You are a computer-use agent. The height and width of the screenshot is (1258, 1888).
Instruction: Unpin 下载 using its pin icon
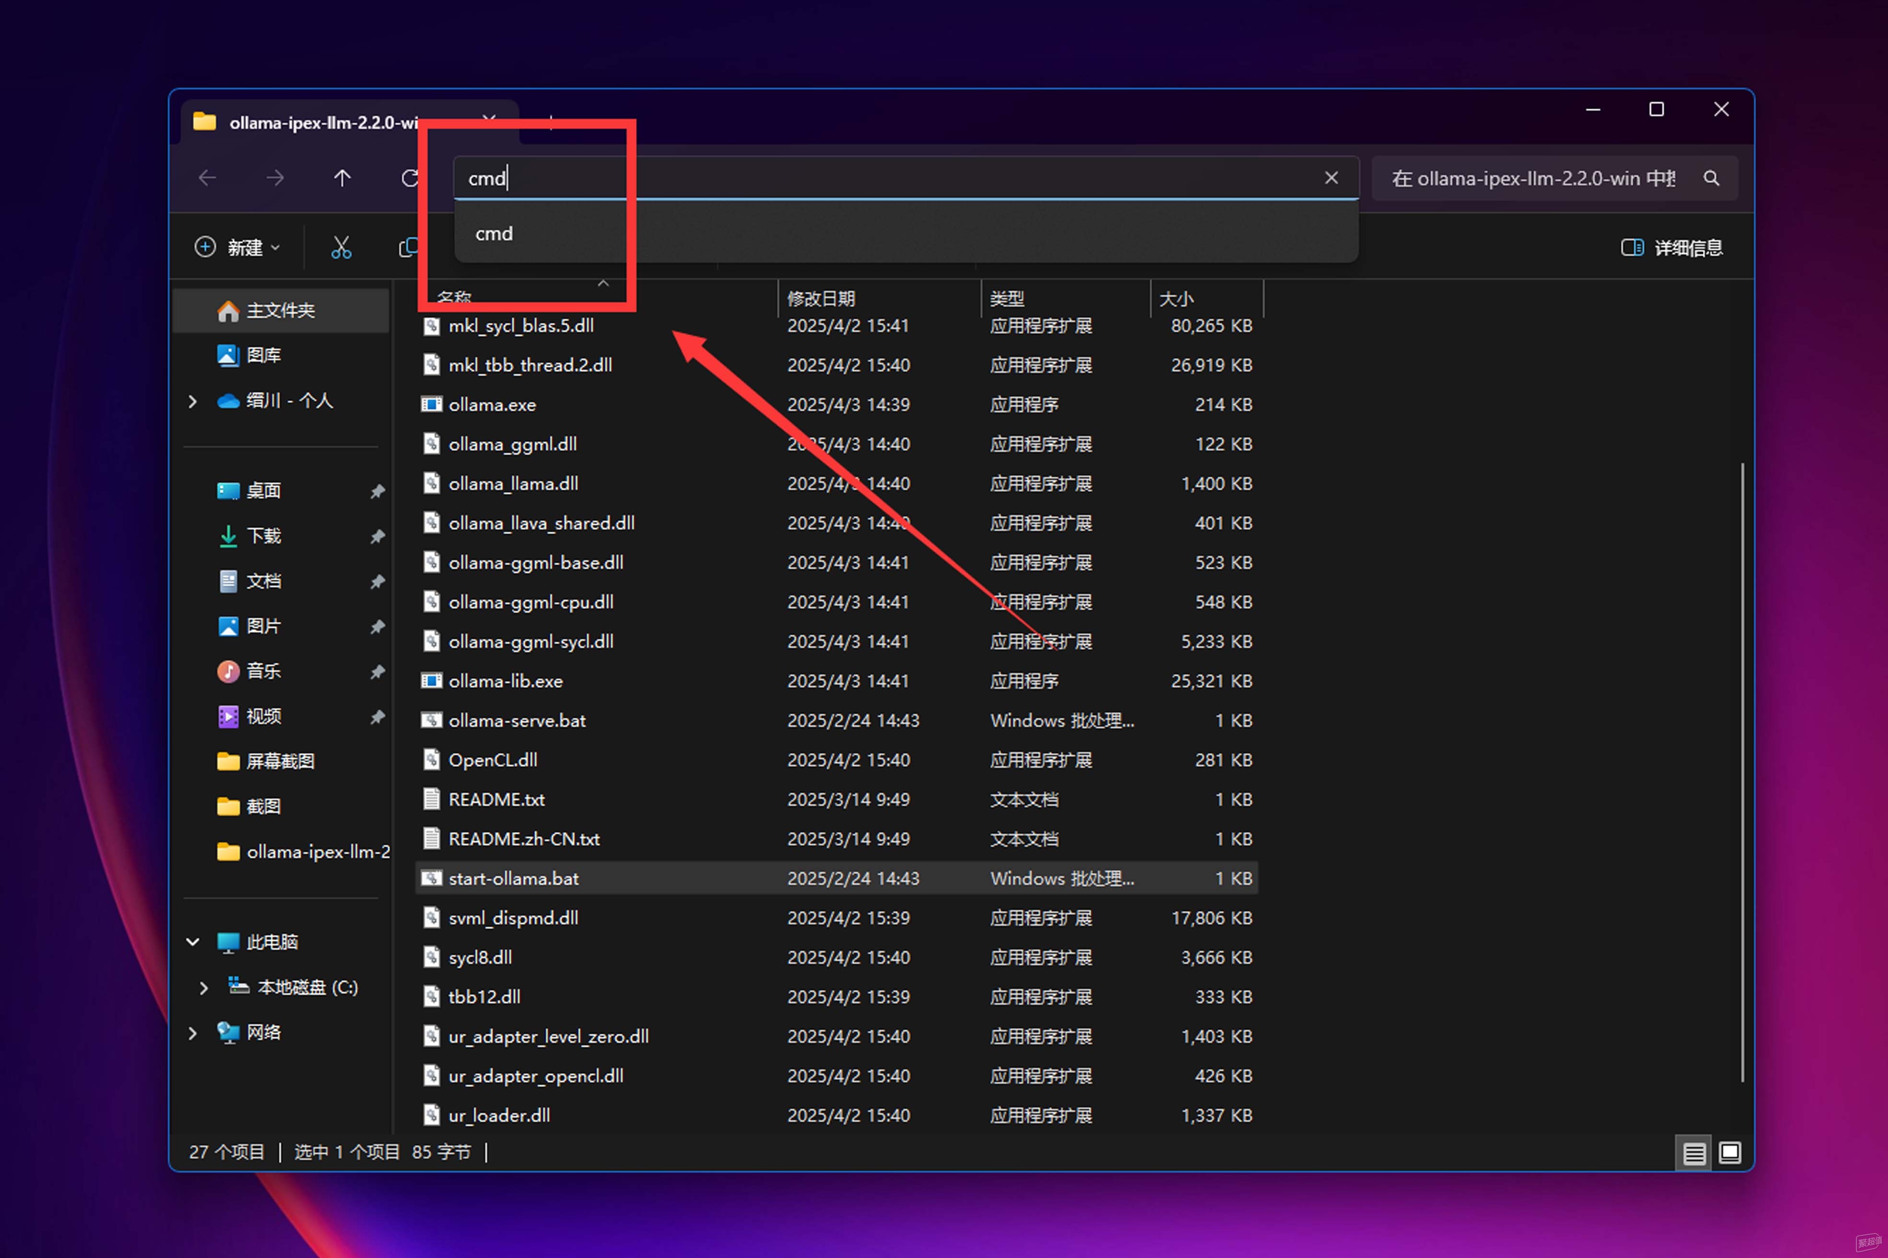[x=378, y=536]
